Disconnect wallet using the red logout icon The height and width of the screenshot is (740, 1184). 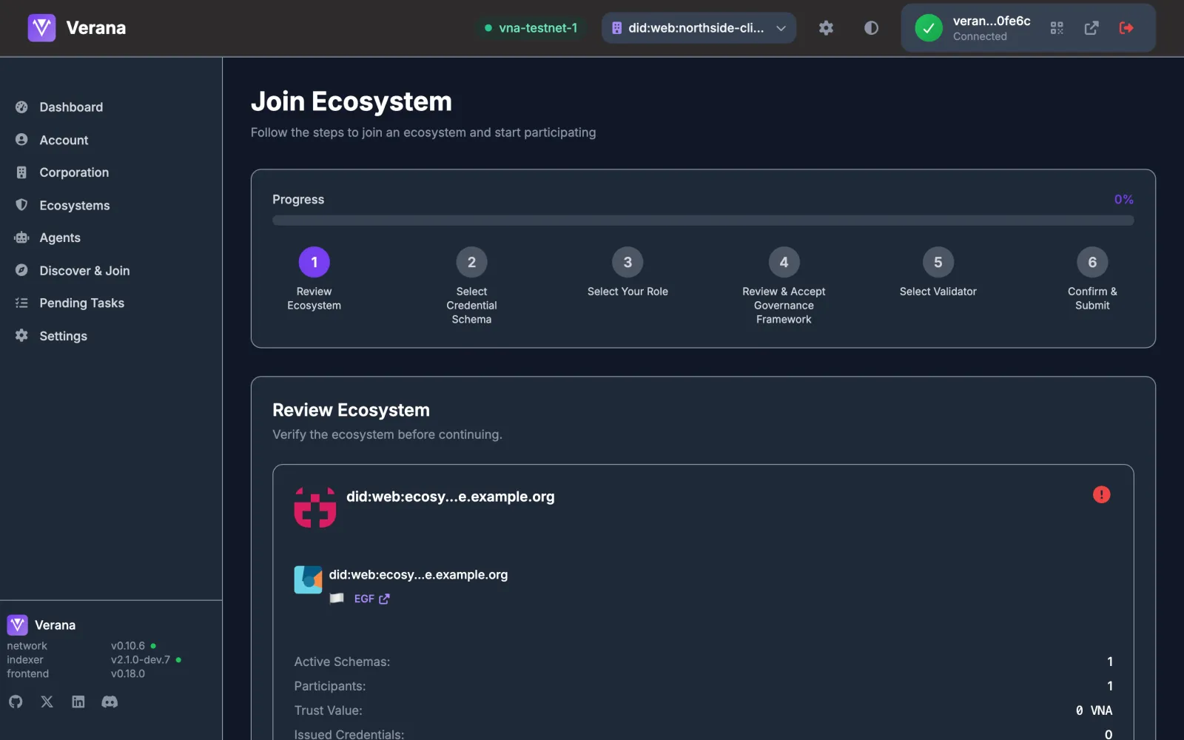tap(1126, 28)
